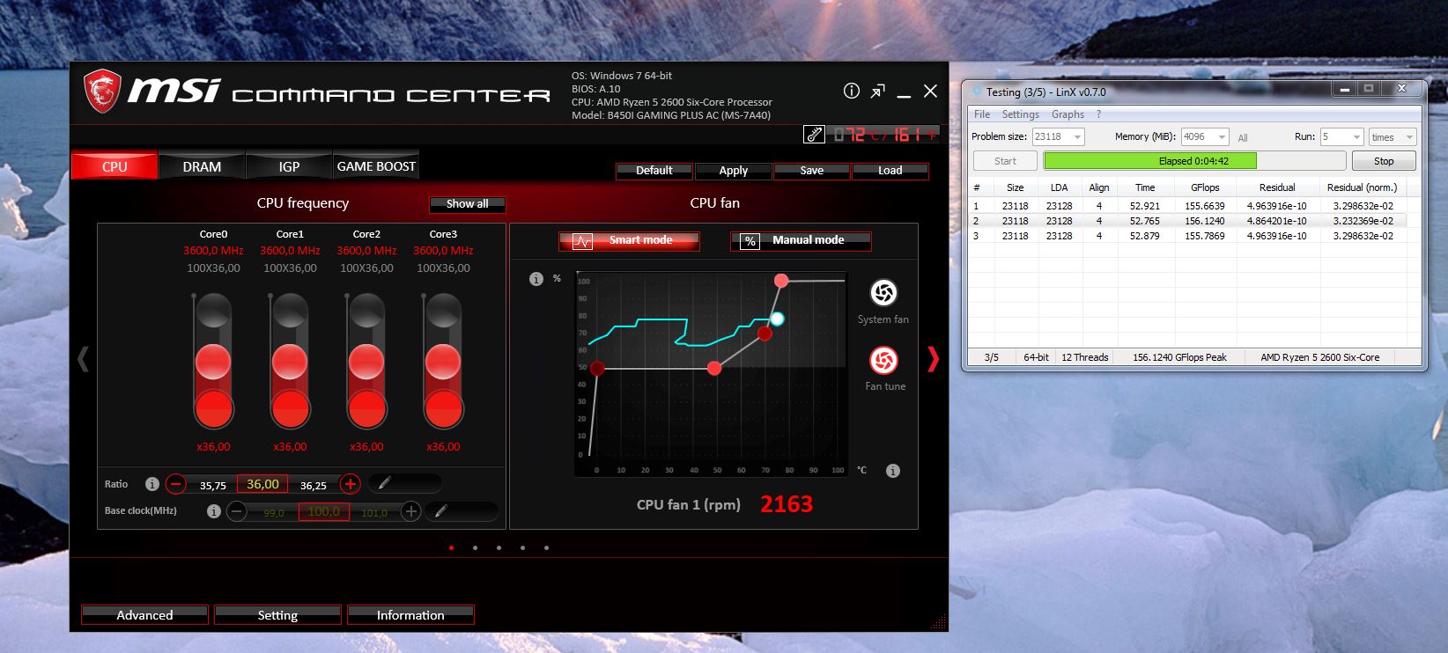Click the Apply button

coord(733,171)
